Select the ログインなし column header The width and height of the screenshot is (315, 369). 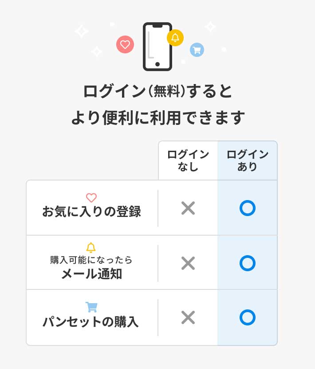[x=188, y=160]
